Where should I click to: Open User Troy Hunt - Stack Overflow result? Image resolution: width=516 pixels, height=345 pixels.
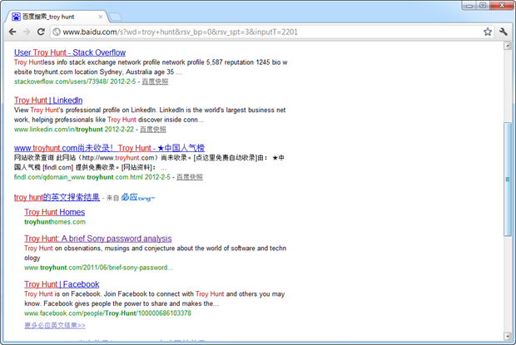coord(70,52)
